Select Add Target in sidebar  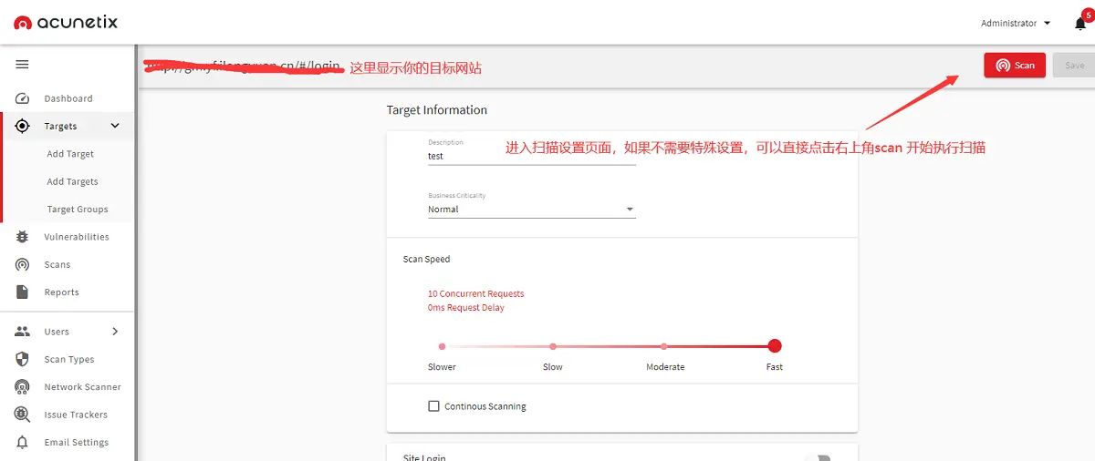coord(70,154)
